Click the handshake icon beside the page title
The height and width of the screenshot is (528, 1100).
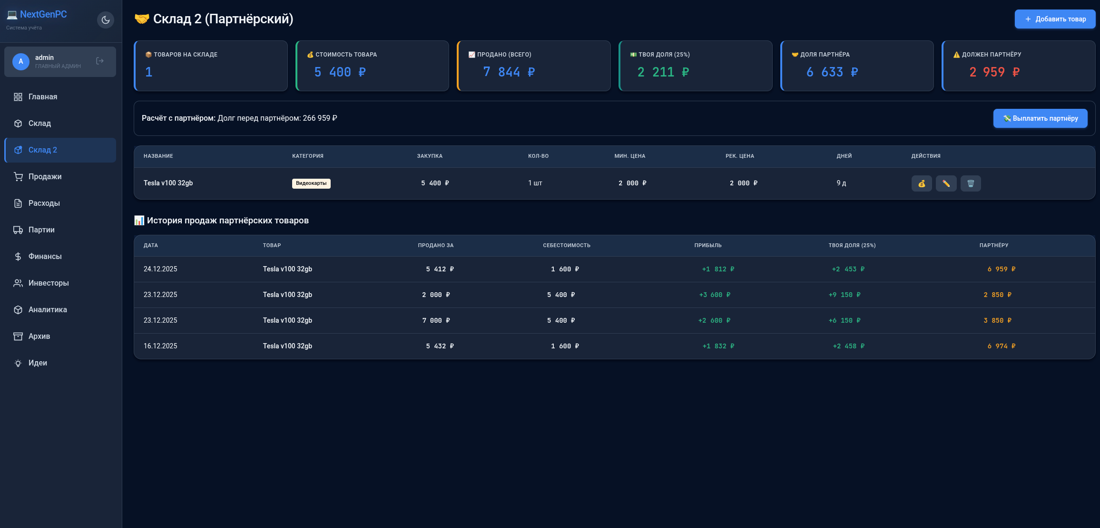coord(142,19)
